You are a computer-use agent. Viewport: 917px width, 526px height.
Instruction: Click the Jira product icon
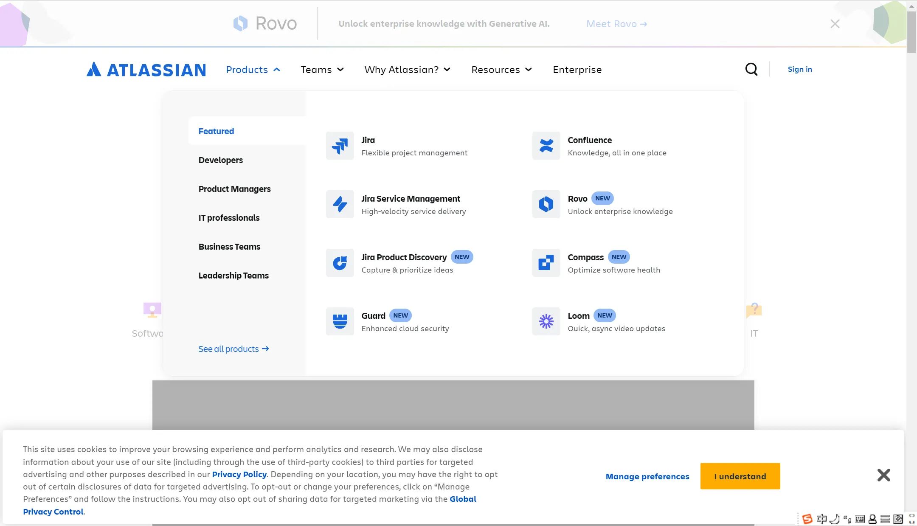tap(340, 146)
